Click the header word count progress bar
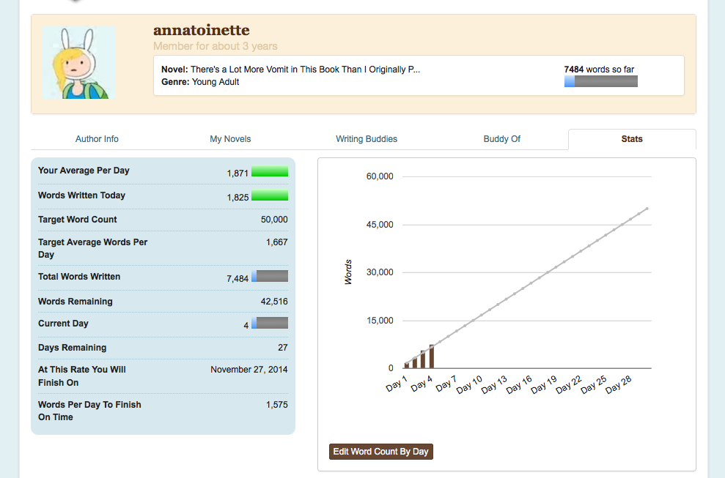Screen dimensions: 725x478 [x=600, y=81]
